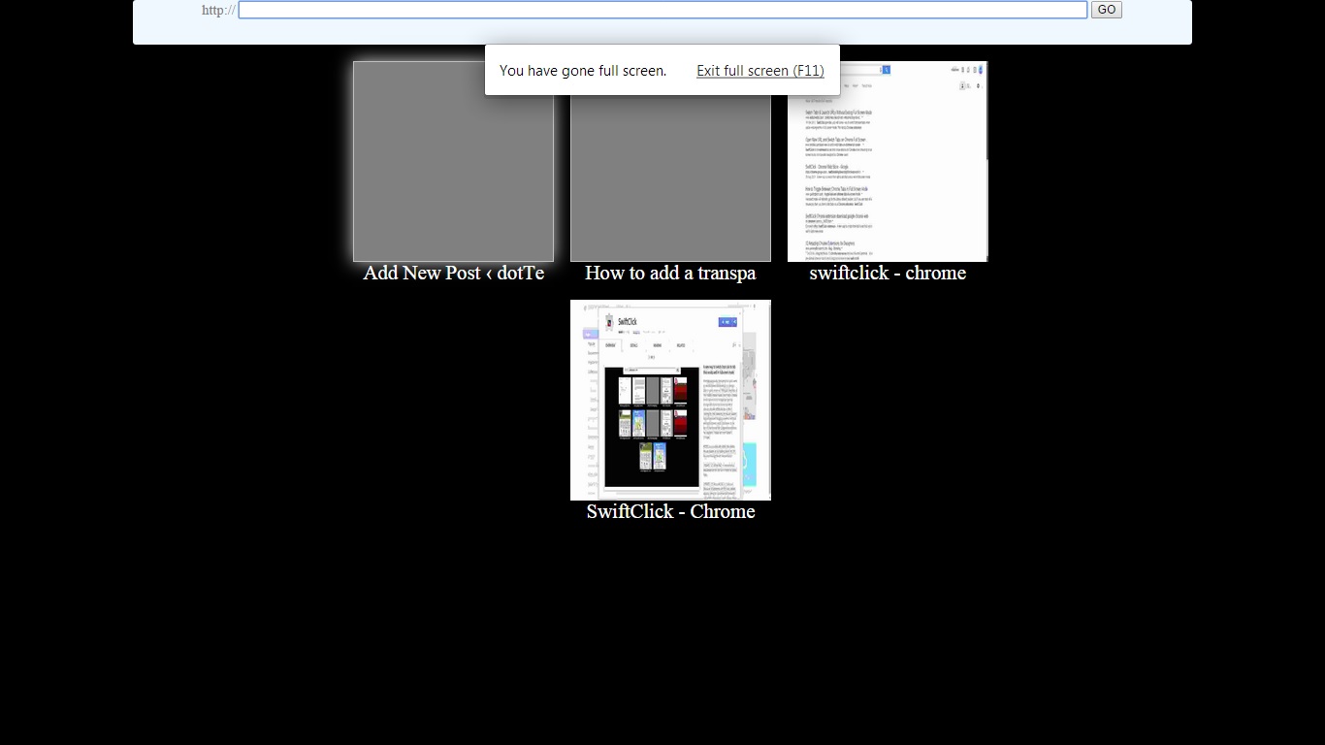Click the Exit full screen (F11) link
Screen dimensions: 1325x745
[760, 70]
